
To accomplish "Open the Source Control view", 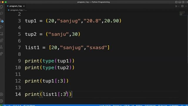I will (1, 20).
